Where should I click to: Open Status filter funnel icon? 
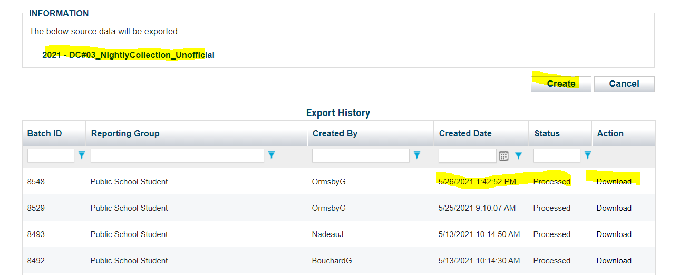tap(588, 155)
